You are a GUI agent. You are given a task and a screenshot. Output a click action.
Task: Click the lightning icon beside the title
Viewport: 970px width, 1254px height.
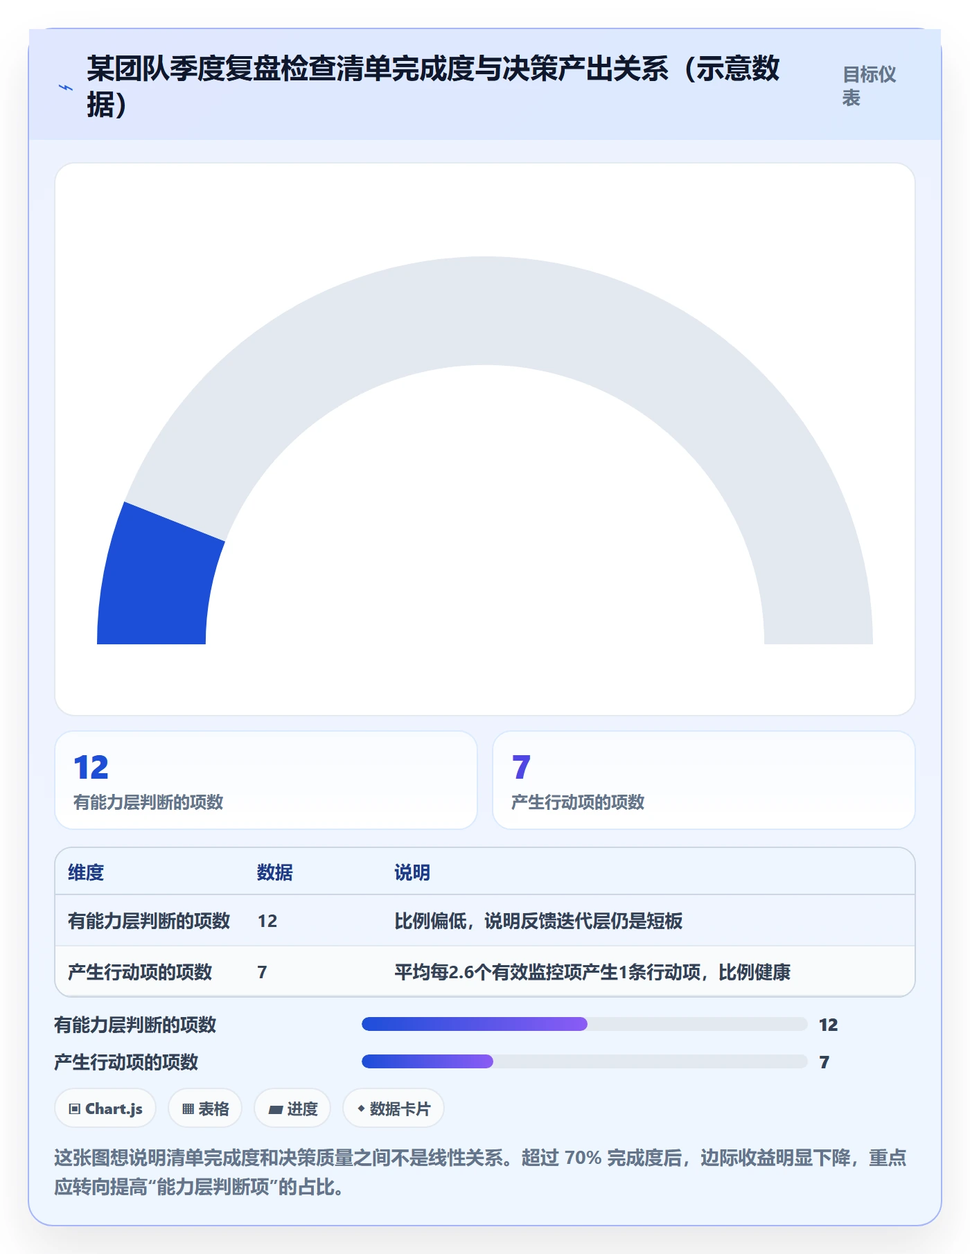pyautogui.click(x=65, y=87)
